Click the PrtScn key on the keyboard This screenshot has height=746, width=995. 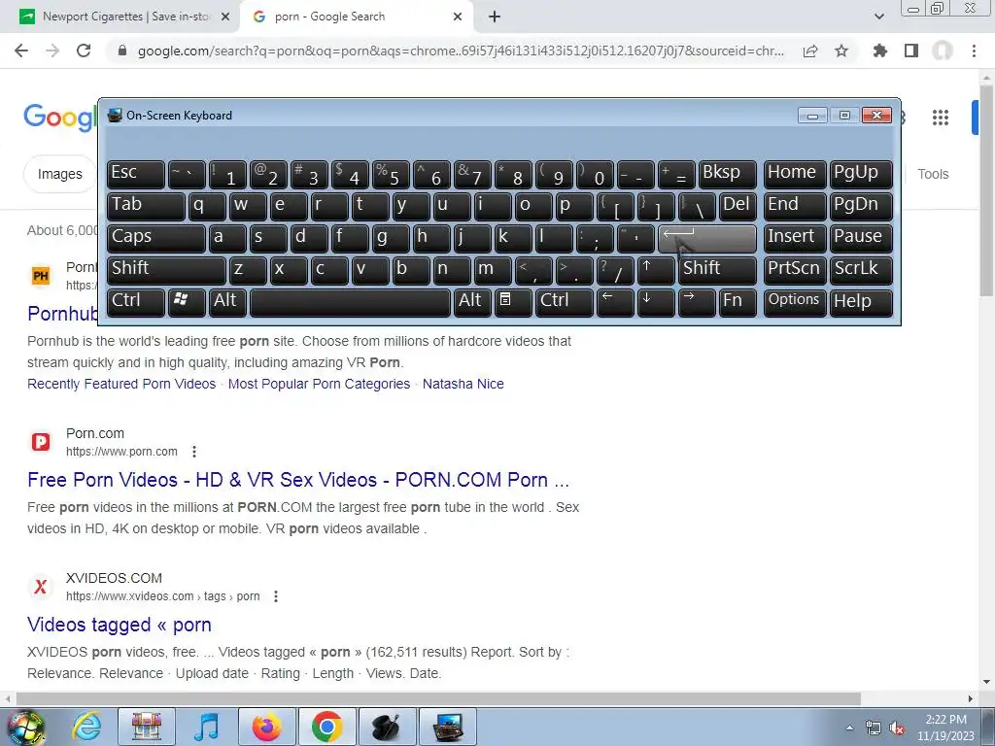(794, 270)
